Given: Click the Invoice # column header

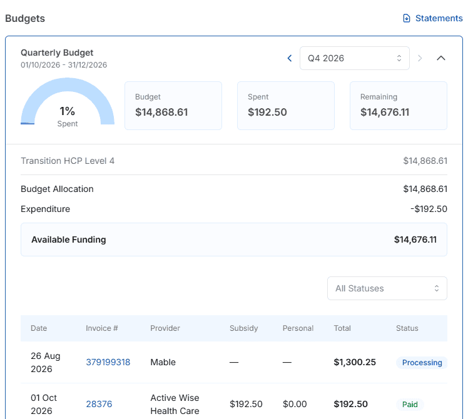Looking at the screenshot, I should click(102, 328).
